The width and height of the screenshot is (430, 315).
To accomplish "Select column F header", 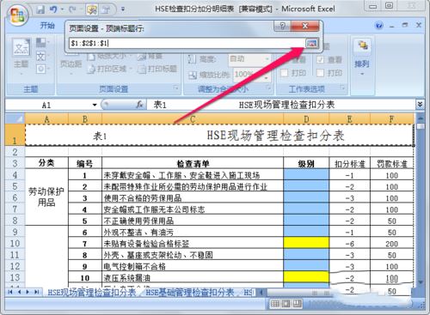I will (x=391, y=118).
